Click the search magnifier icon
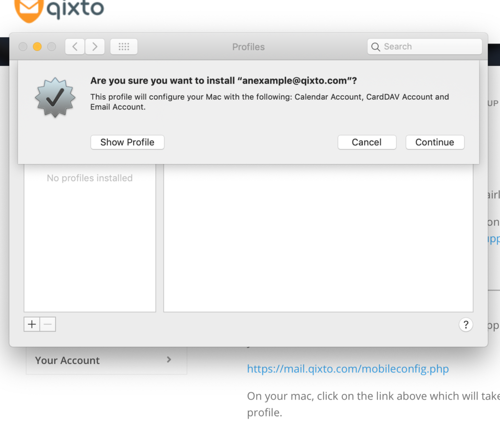 tap(375, 47)
